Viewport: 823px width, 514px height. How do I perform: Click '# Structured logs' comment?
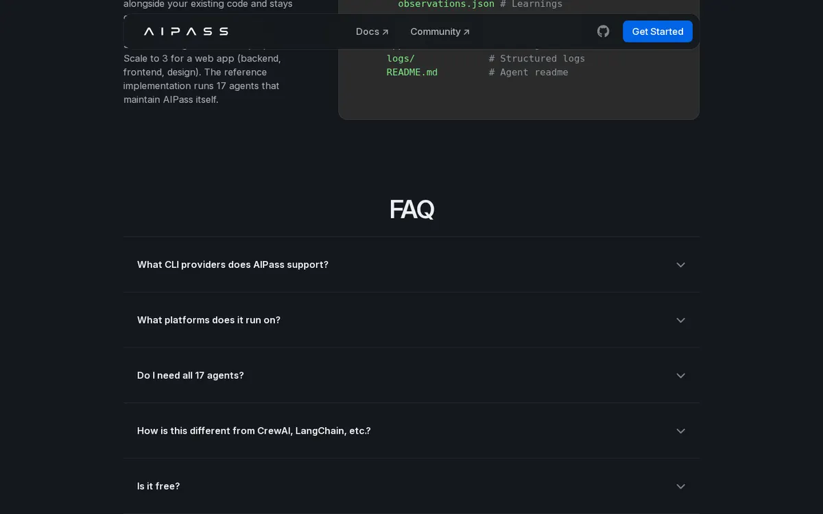[x=537, y=58]
